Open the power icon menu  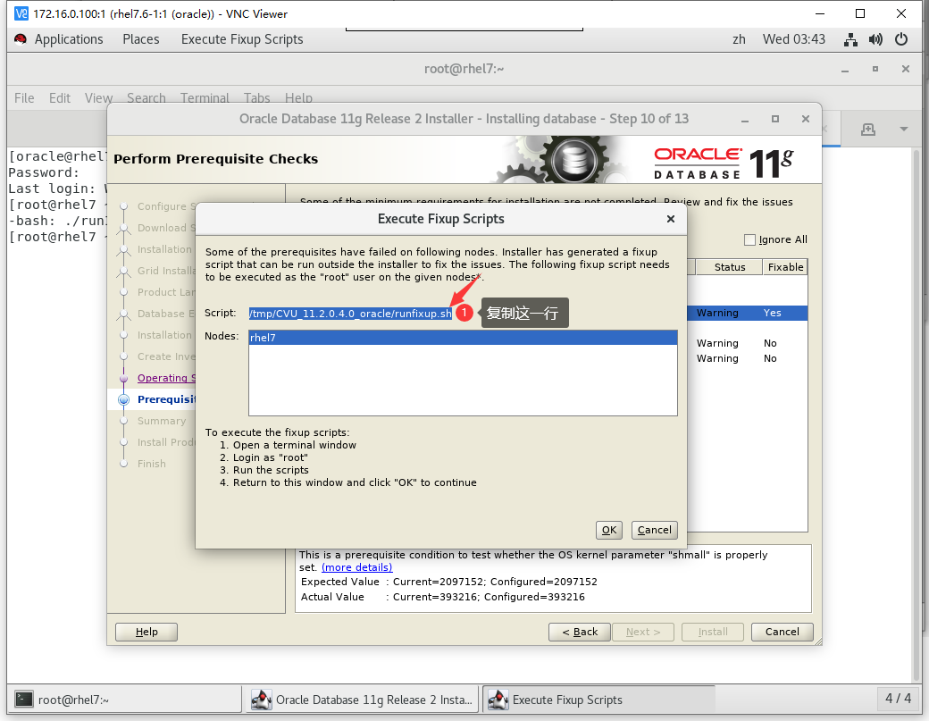(x=901, y=39)
